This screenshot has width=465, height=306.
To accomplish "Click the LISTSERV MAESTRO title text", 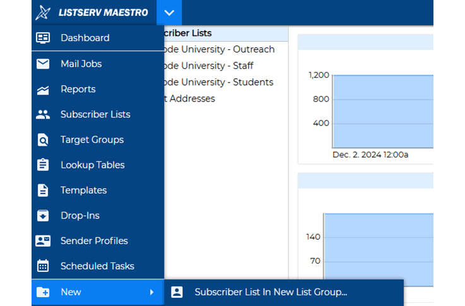I will pyautogui.click(x=103, y=13).
